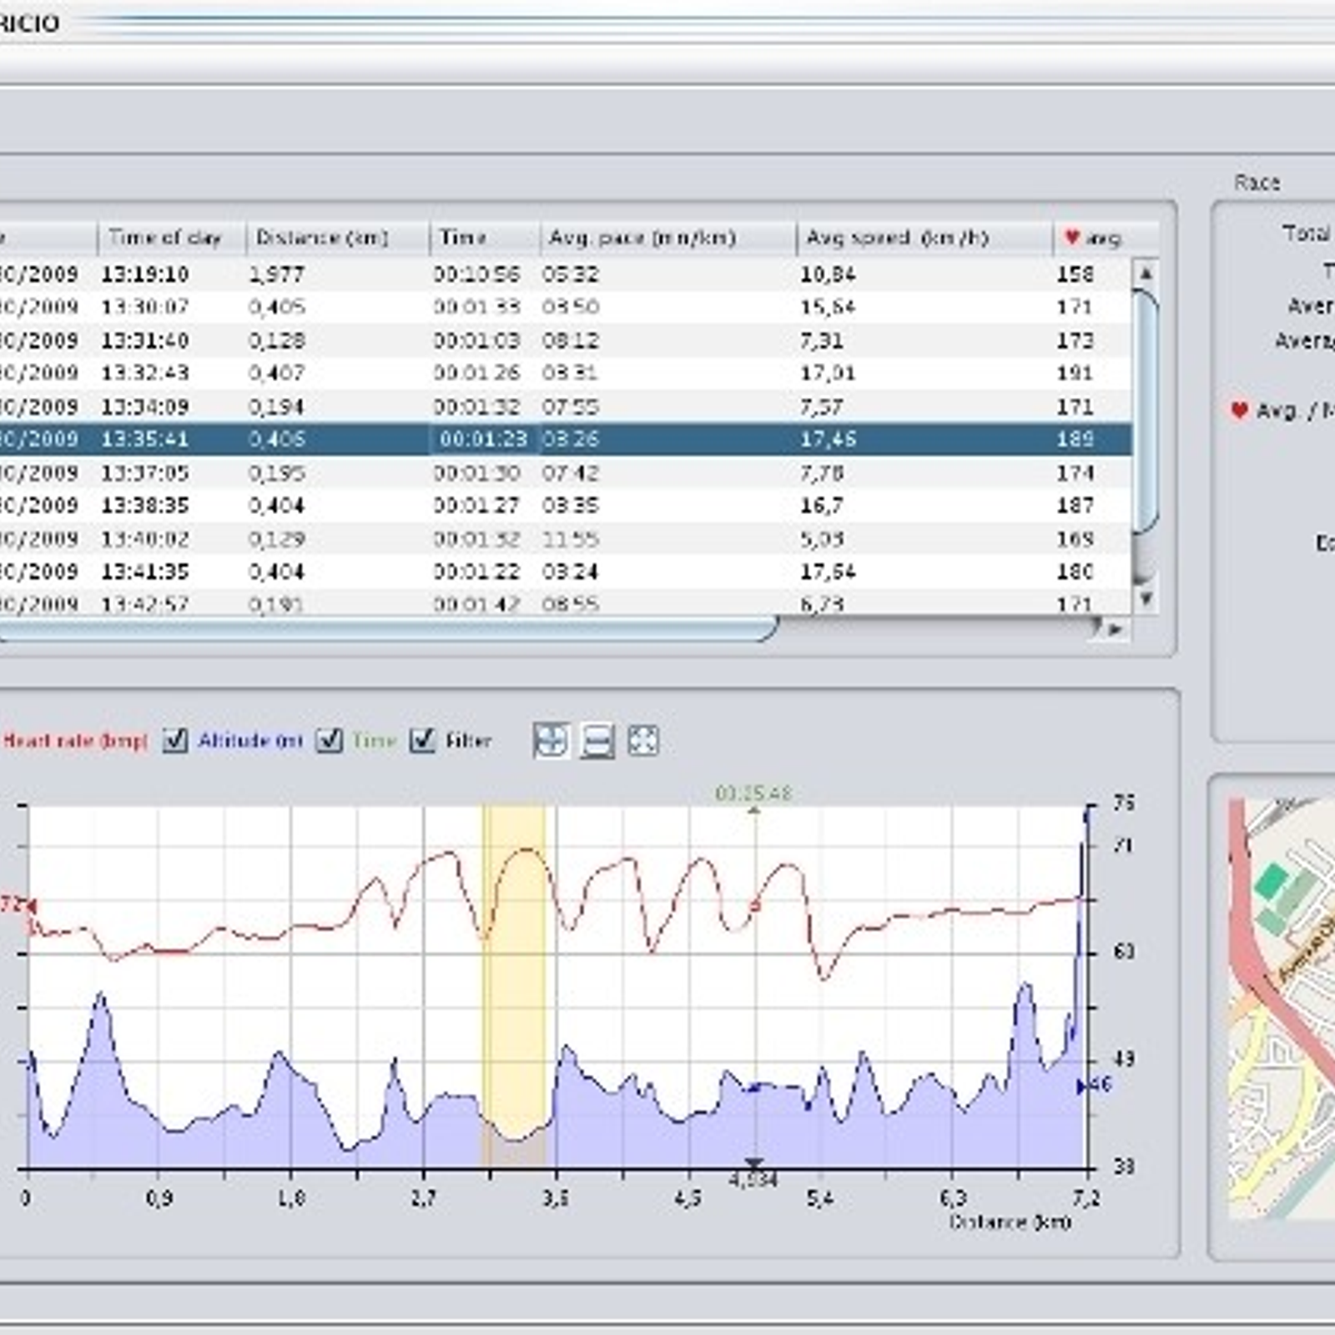The width and height of the screenshot is (1335, 1335).
Task: Select the lap row starting at 13:34:09
Action: (x=566, y=406)
